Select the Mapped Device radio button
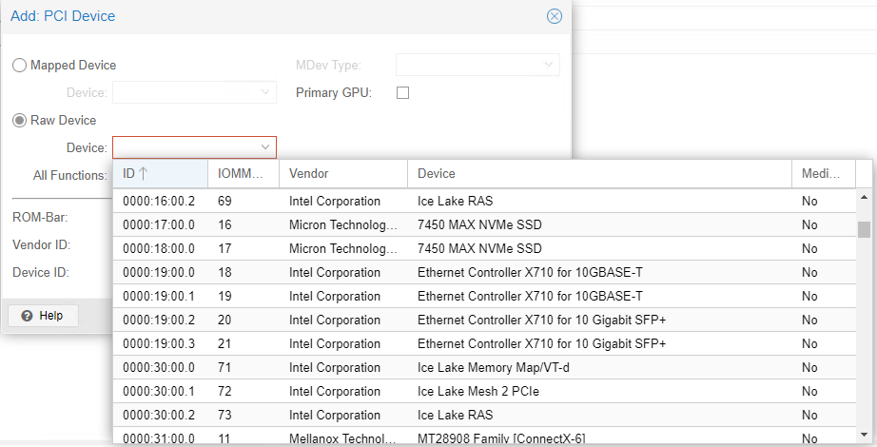 pos(20,66)
